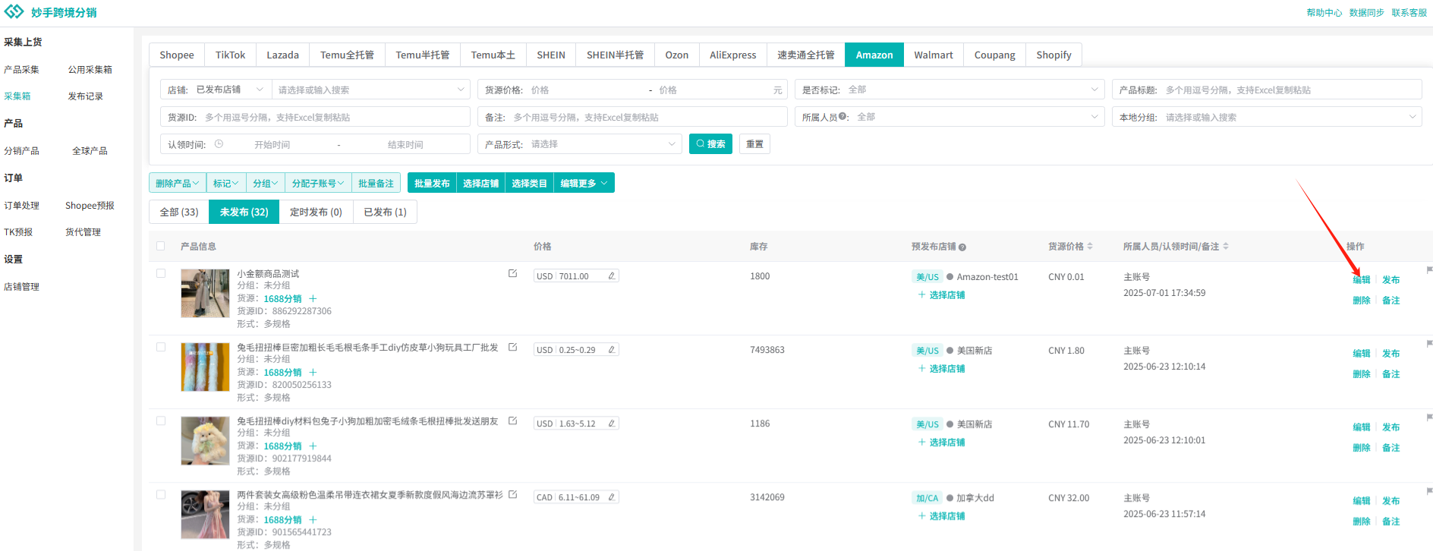Viewport: 1433px width, 551px height.
Task: Click 选择店铺 link under Amazon-test01
Action: [942, 295]
